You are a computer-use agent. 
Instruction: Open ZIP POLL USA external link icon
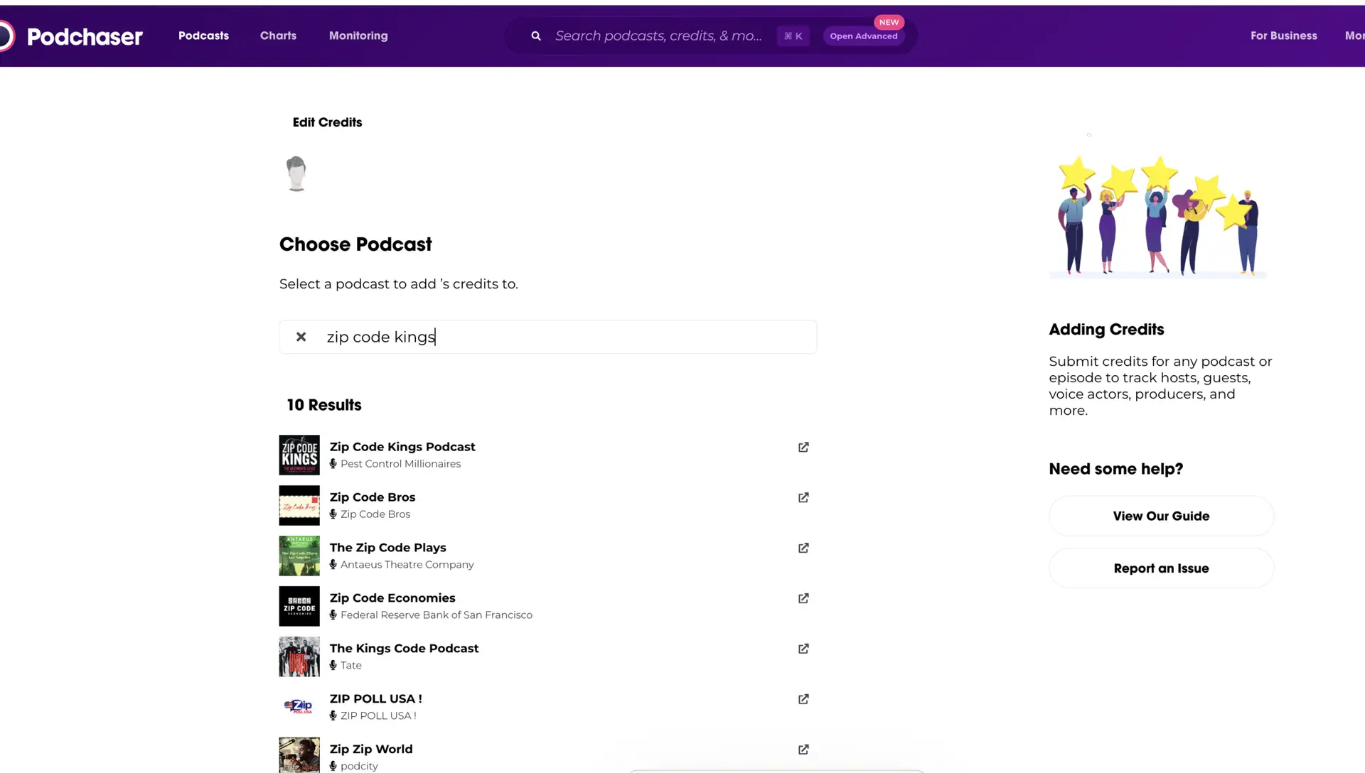(803, 699)
